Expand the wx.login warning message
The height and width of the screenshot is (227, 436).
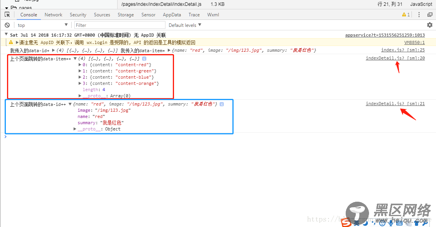[x=17, y=42]
